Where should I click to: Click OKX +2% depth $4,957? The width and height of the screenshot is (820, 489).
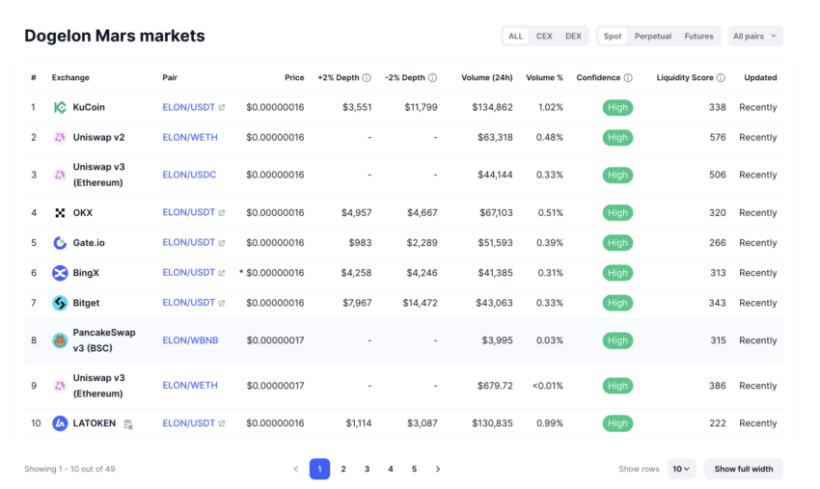pyautogui.click(x=357, y=213)
